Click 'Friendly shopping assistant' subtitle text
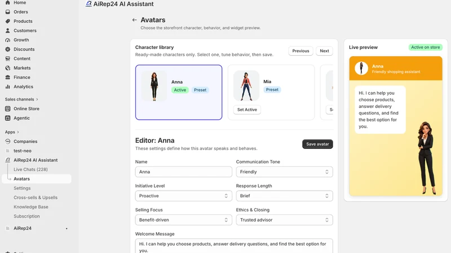This screenshot has height=253, width=451. (396, 72)
